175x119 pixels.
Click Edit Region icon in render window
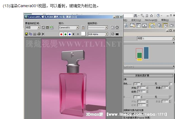coord(43,27)
